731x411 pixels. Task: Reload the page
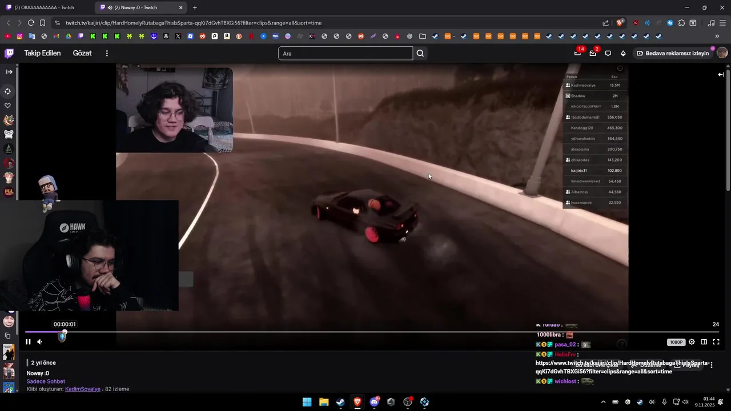coord(31,23)
